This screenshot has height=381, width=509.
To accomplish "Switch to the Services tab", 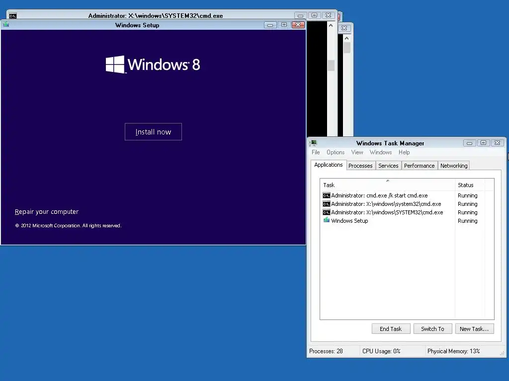I will pyautogui.click(x=388, y=166).
